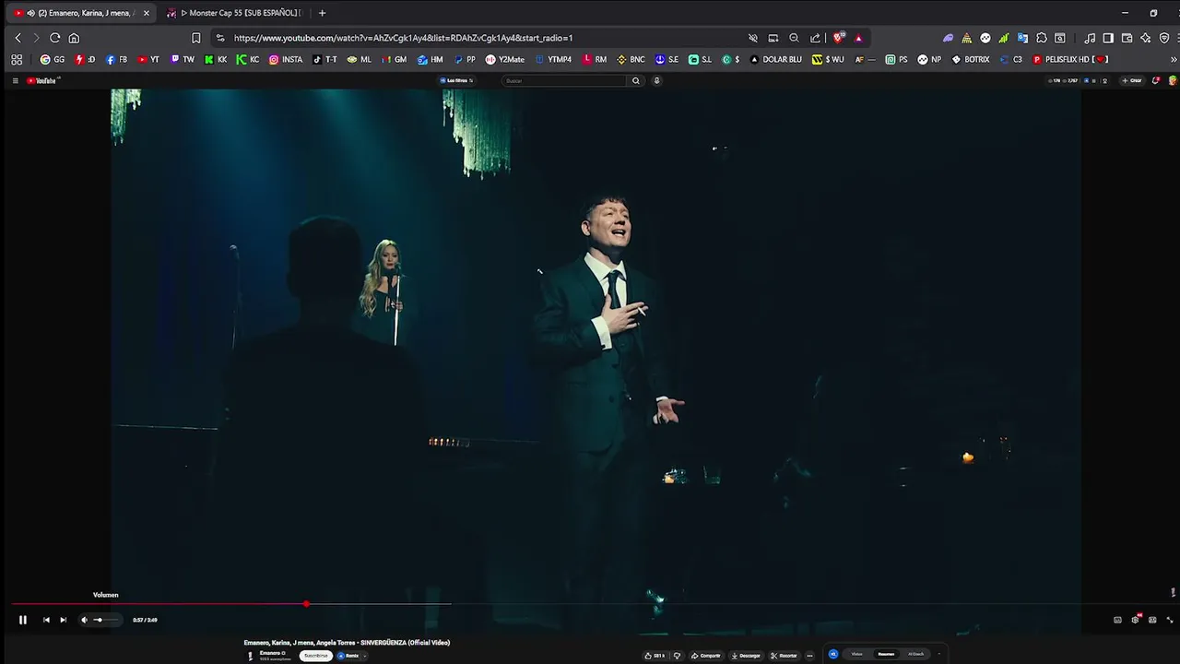Click the Compartir share button
Screen dimensions: 1180x664
[706, 656]
